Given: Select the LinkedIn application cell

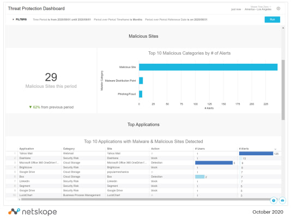Looking at the screenshot, I should coord(25,181).
